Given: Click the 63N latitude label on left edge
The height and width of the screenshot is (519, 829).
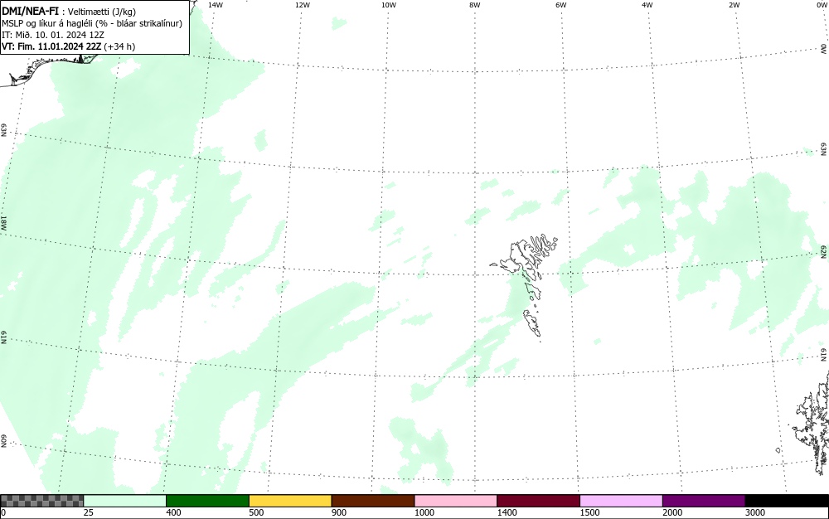Looking at the screenshot, I should click(4, 130).
